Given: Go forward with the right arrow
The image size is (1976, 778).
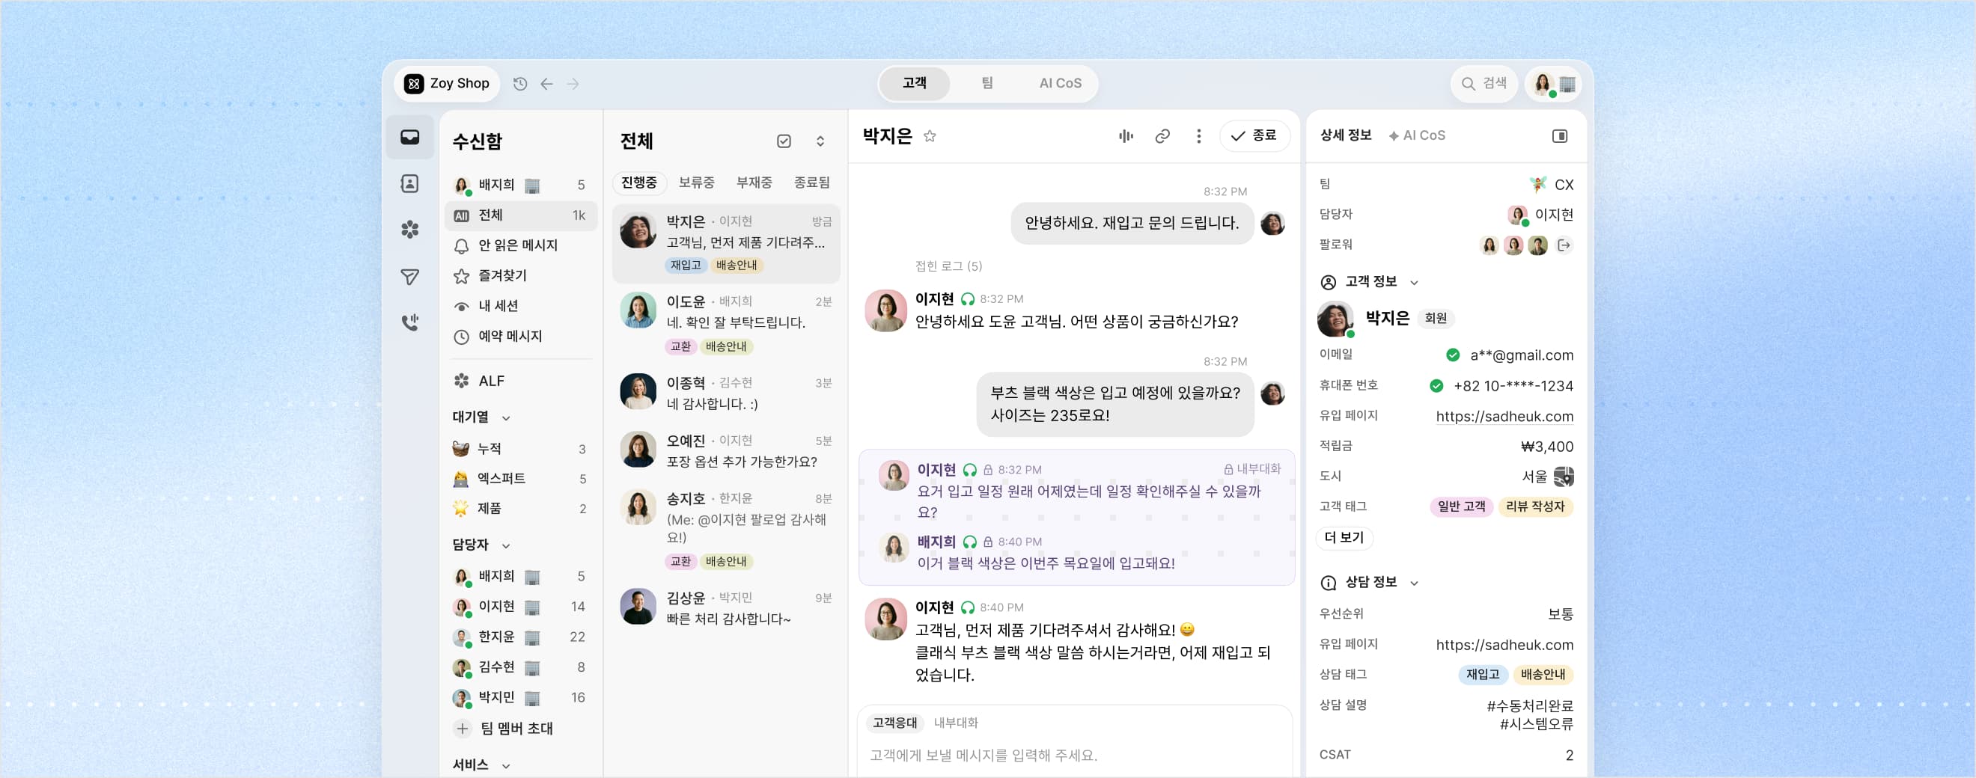Looking at the screenshot, I should pyautogui.click(x=573, y=84).
